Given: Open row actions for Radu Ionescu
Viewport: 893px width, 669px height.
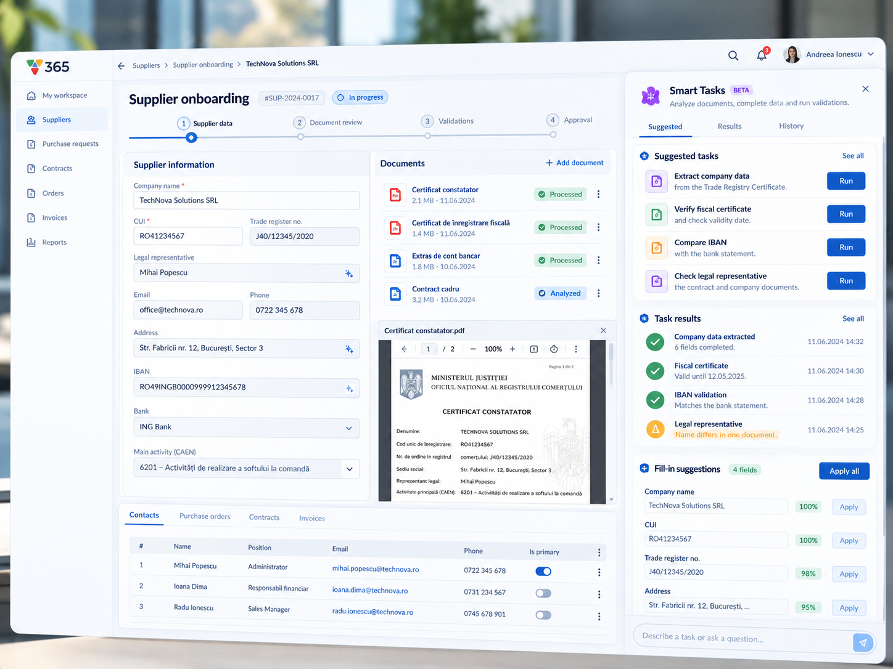Looking at the screenshot, I should tap(599, 617).
